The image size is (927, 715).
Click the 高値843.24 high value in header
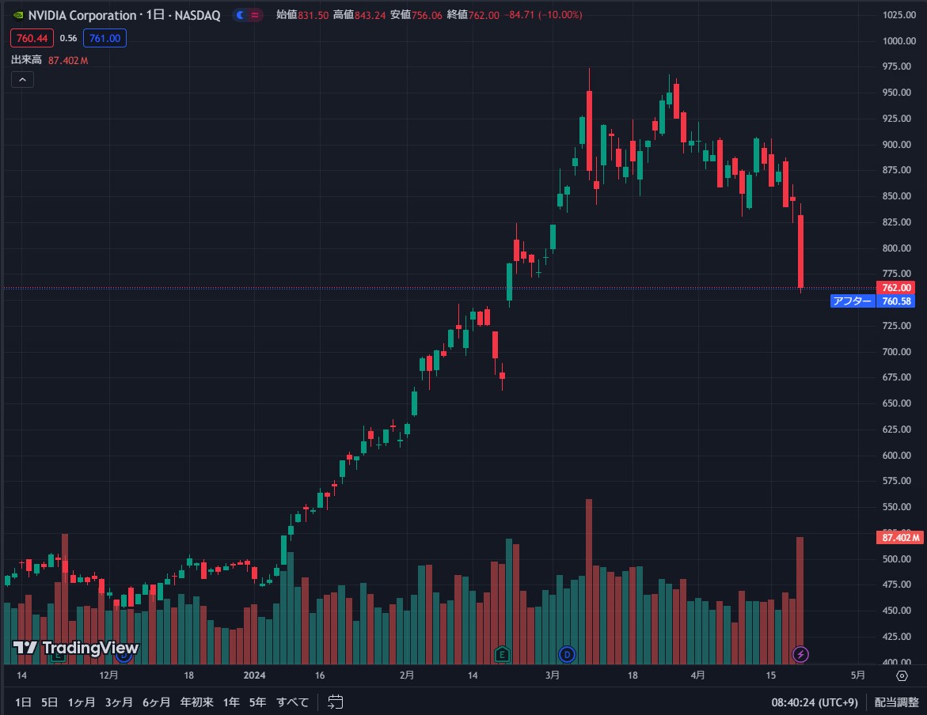359,15
